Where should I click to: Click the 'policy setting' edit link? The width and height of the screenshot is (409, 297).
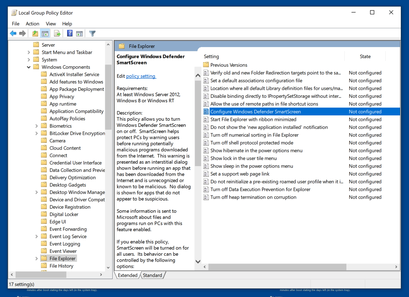click(140, 76)
